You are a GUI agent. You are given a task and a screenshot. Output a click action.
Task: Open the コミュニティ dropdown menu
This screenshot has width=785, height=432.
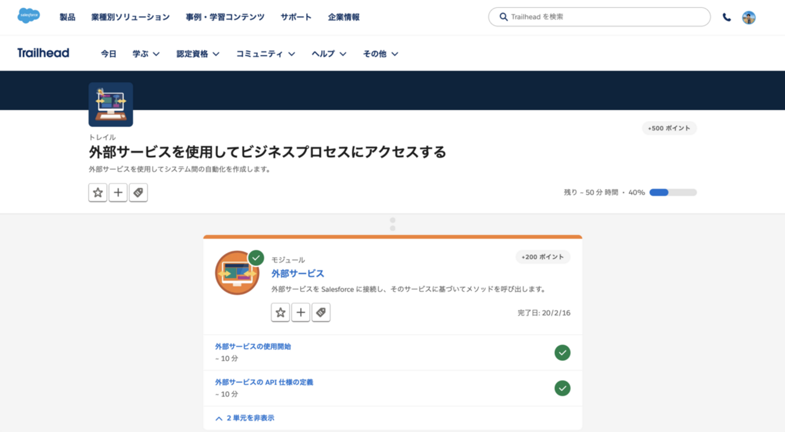266,54
